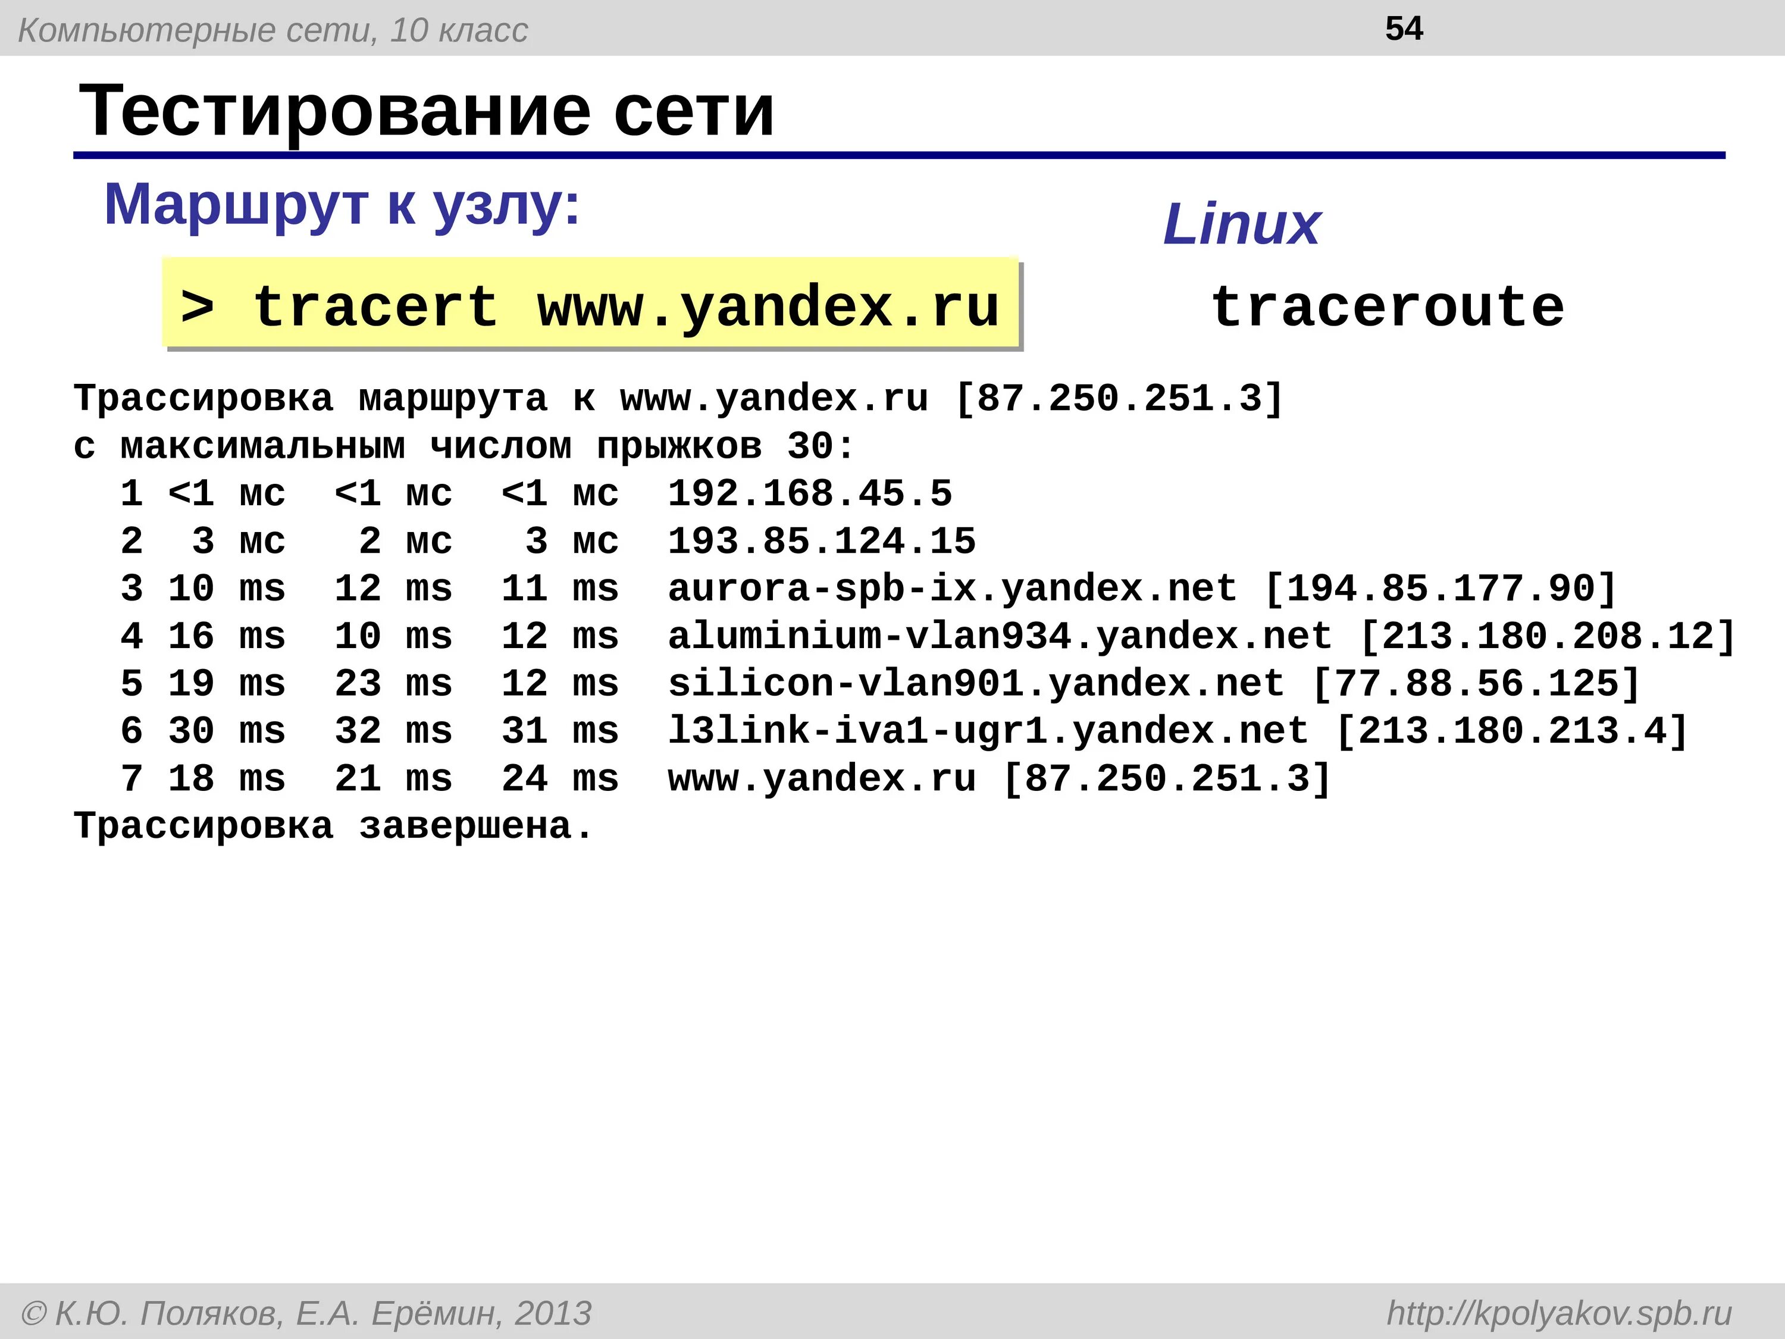Click hop 5 host silicon-vlan901.yandex.net
Viewport: 1785px width, 1339px height.
tap(976, 684)
